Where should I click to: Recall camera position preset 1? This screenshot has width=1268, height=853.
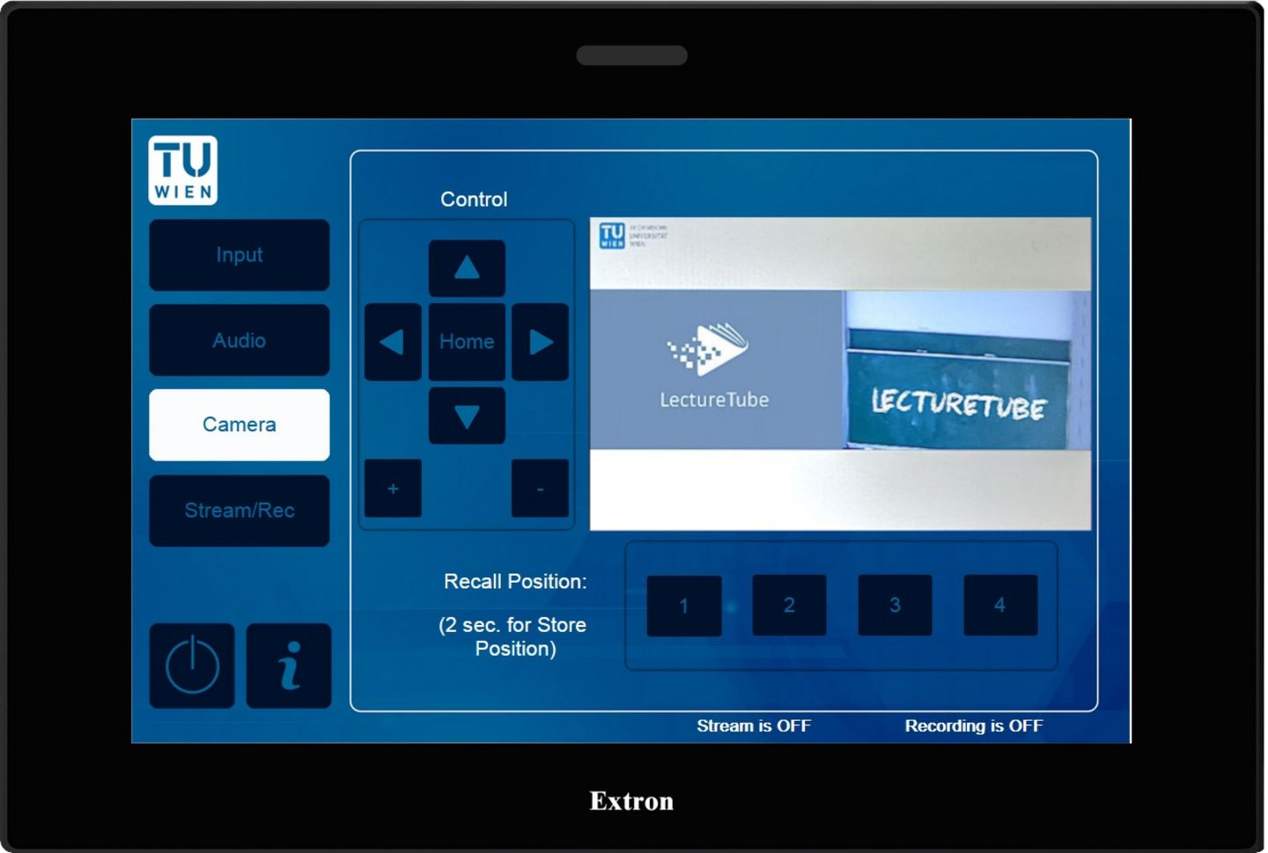point(684,606)
